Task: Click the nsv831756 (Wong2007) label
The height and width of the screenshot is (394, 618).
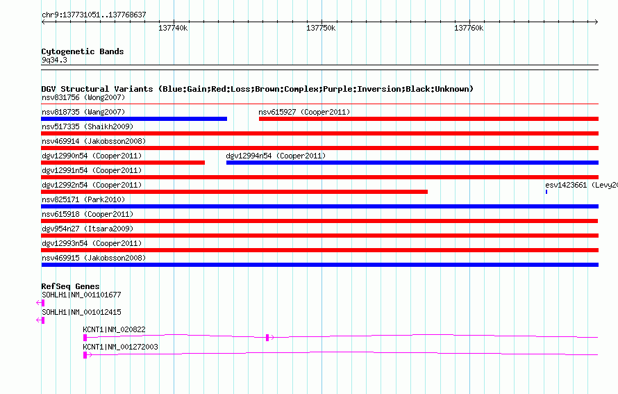Action: pos(83,97)
